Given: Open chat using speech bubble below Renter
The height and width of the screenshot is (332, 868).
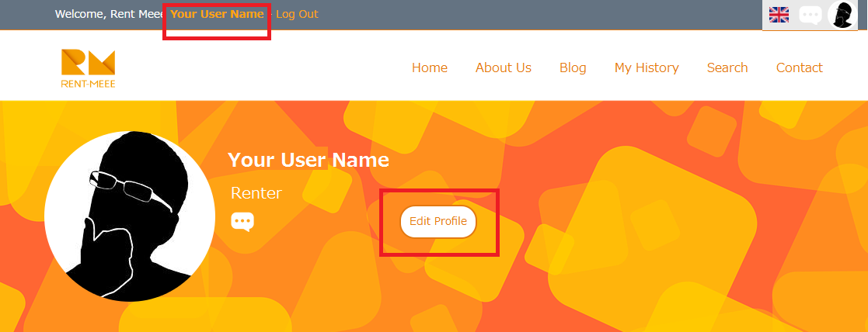Looking at the screenshot, I should [242, 222].
